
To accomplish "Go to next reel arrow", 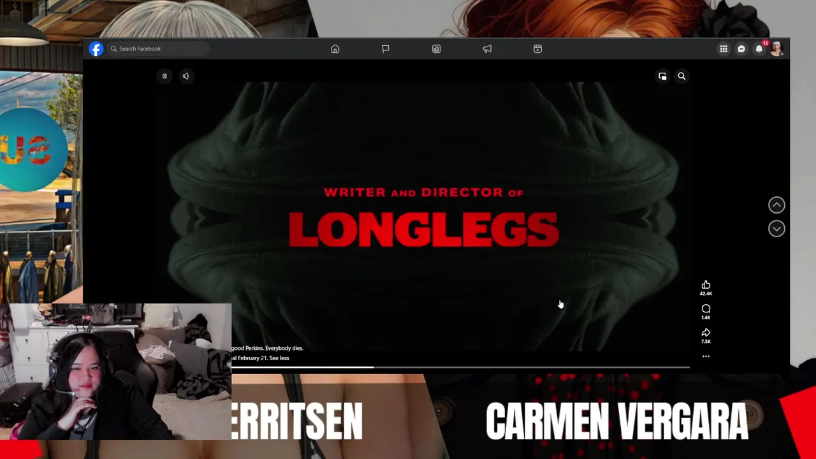I will tap(776, 228).
